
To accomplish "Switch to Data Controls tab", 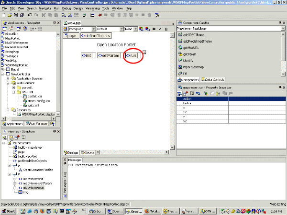I will (x=213, y=79).
